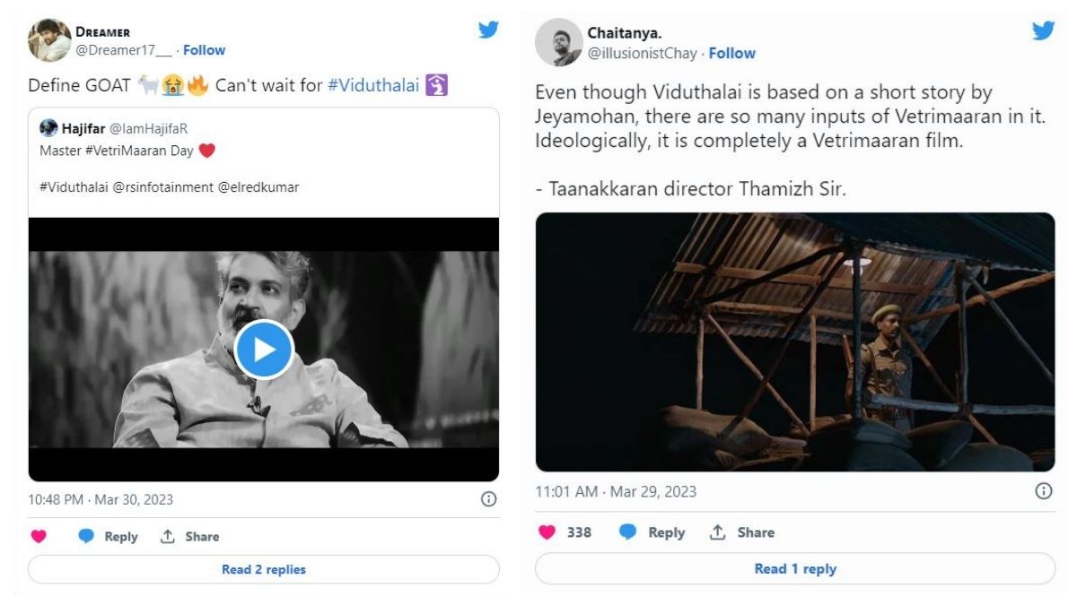Share Chaitanya's tweet
Screen dimensions: 1077x605
(x=742, y=532)
